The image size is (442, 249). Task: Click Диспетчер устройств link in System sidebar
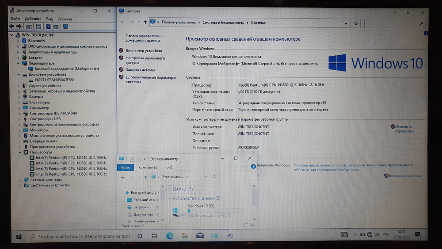click(144, 51)
